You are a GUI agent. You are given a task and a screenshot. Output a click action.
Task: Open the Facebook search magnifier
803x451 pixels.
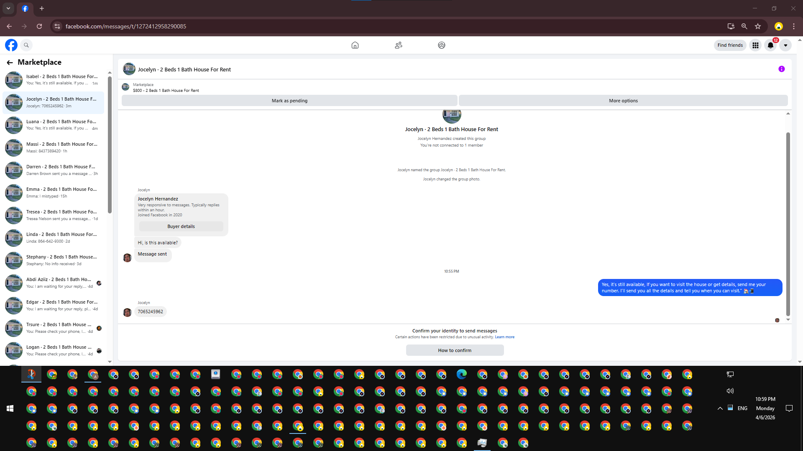click(26, 45)
